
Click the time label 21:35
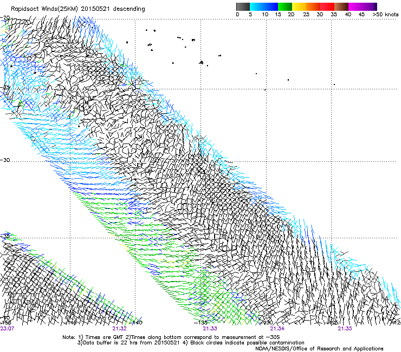345,328
